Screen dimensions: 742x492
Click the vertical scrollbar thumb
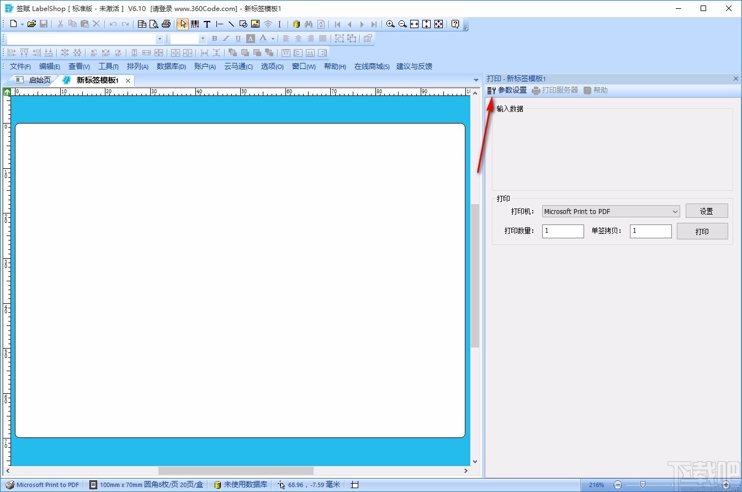click(475, 275)
